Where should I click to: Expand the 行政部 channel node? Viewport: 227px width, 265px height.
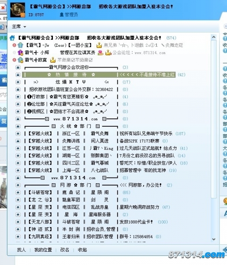tap(18, 97)
